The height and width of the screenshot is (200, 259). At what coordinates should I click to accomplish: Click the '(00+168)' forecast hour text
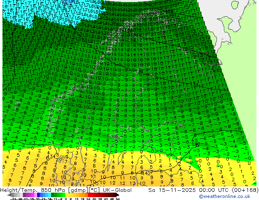(245, 190)
